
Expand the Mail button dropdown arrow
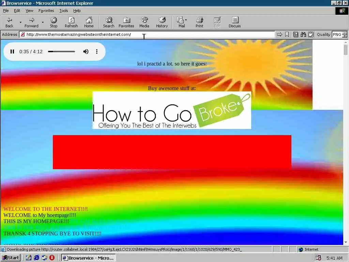click(x=186, y=20)
